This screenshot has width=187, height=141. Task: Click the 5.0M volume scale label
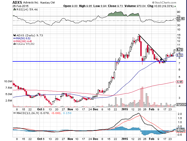pyautogui.click(x=9, y=94)
